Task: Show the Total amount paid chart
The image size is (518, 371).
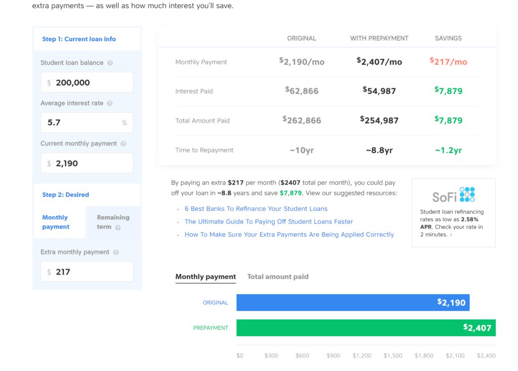Action: click(278, 277)
